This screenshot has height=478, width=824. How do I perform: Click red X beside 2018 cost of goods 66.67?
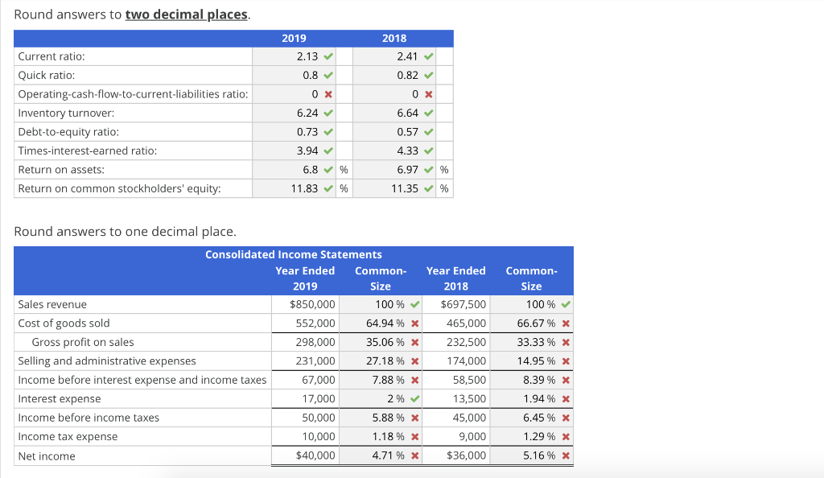[x=566, y=323]
